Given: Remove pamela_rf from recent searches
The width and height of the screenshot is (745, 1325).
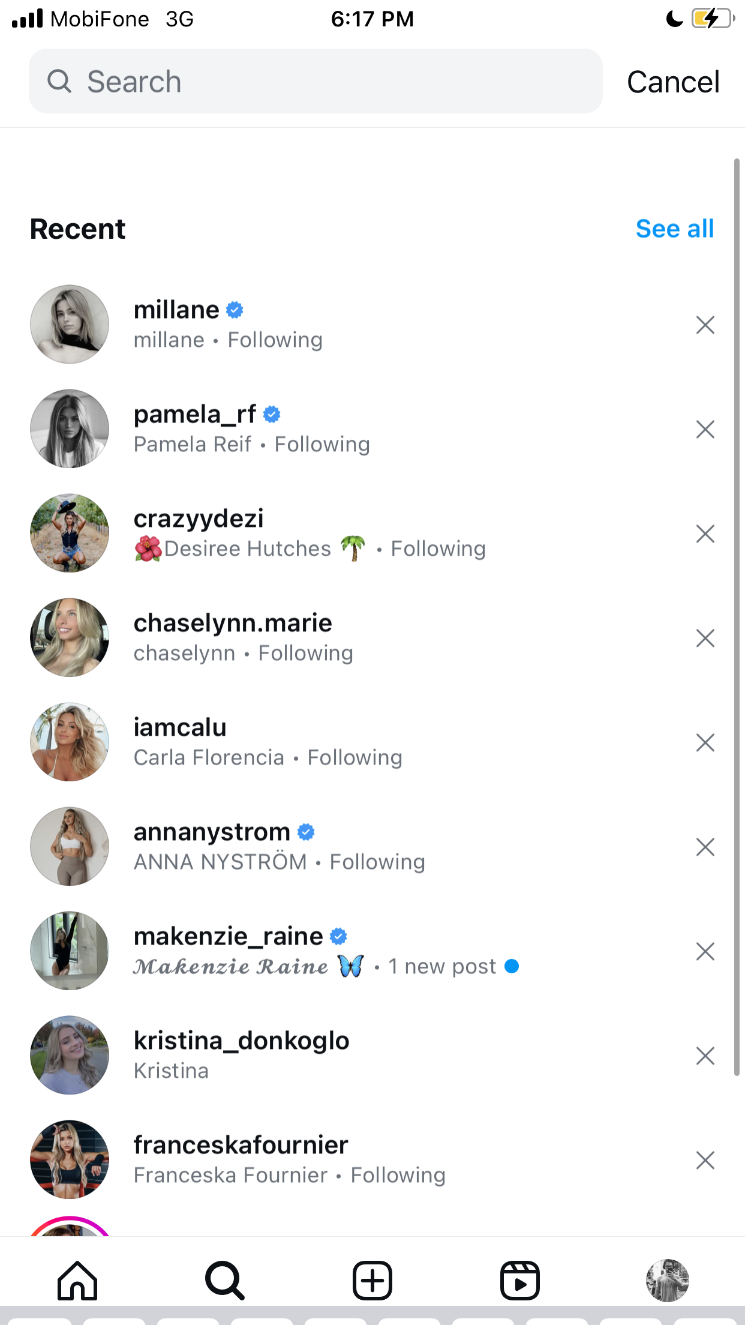Looking at the screenshot, I should coord(705,429).
